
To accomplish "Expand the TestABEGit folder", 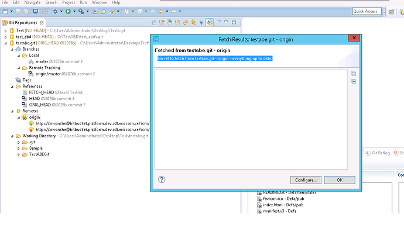I will (19, 155).
